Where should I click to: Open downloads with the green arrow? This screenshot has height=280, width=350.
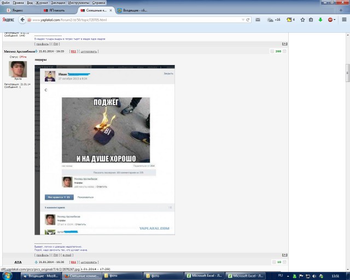320,20
